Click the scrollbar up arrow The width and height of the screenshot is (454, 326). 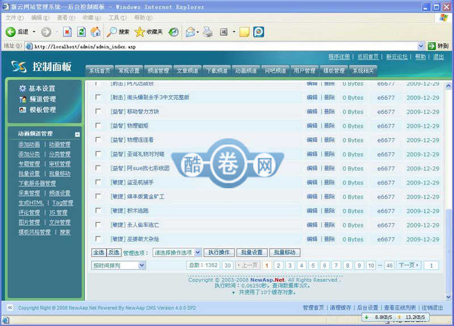point(448,86)
